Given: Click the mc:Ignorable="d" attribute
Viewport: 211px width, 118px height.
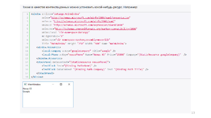Looking at the screenshot, I should point(53,36).
